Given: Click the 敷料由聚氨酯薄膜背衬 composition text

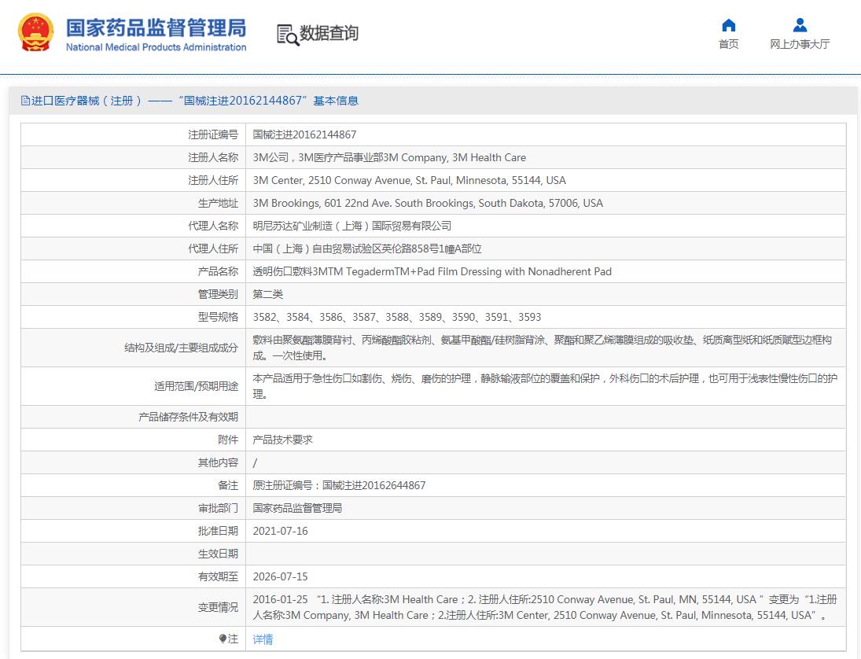Looking at the screenshot, I should [x=543, y=348].
